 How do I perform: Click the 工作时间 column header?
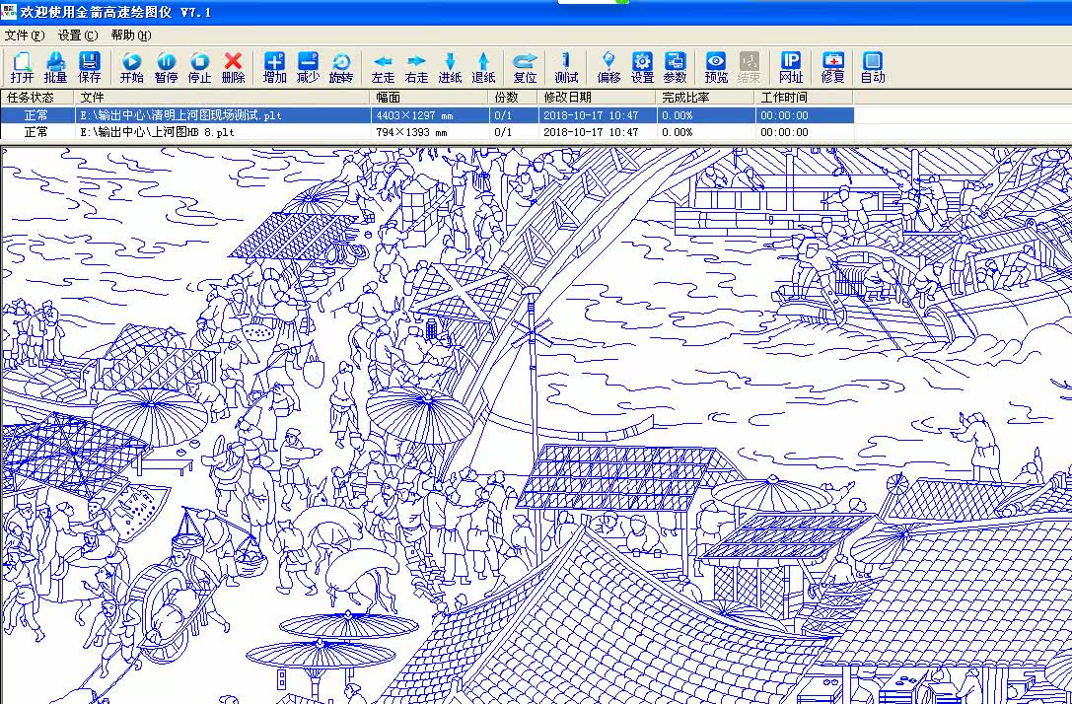pos(805,98)
